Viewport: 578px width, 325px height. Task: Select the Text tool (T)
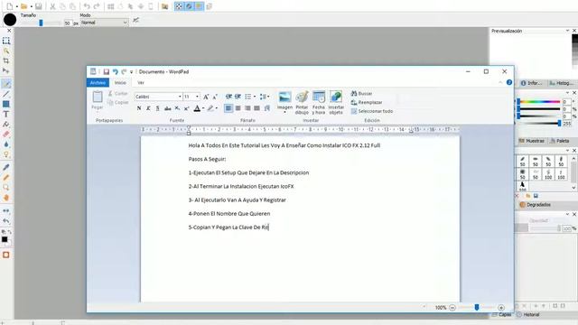[x=6, y=115]
